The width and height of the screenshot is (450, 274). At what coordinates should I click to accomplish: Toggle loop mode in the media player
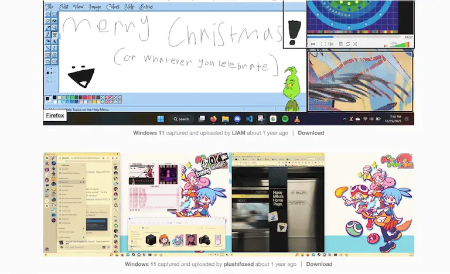tap(348, 44)
